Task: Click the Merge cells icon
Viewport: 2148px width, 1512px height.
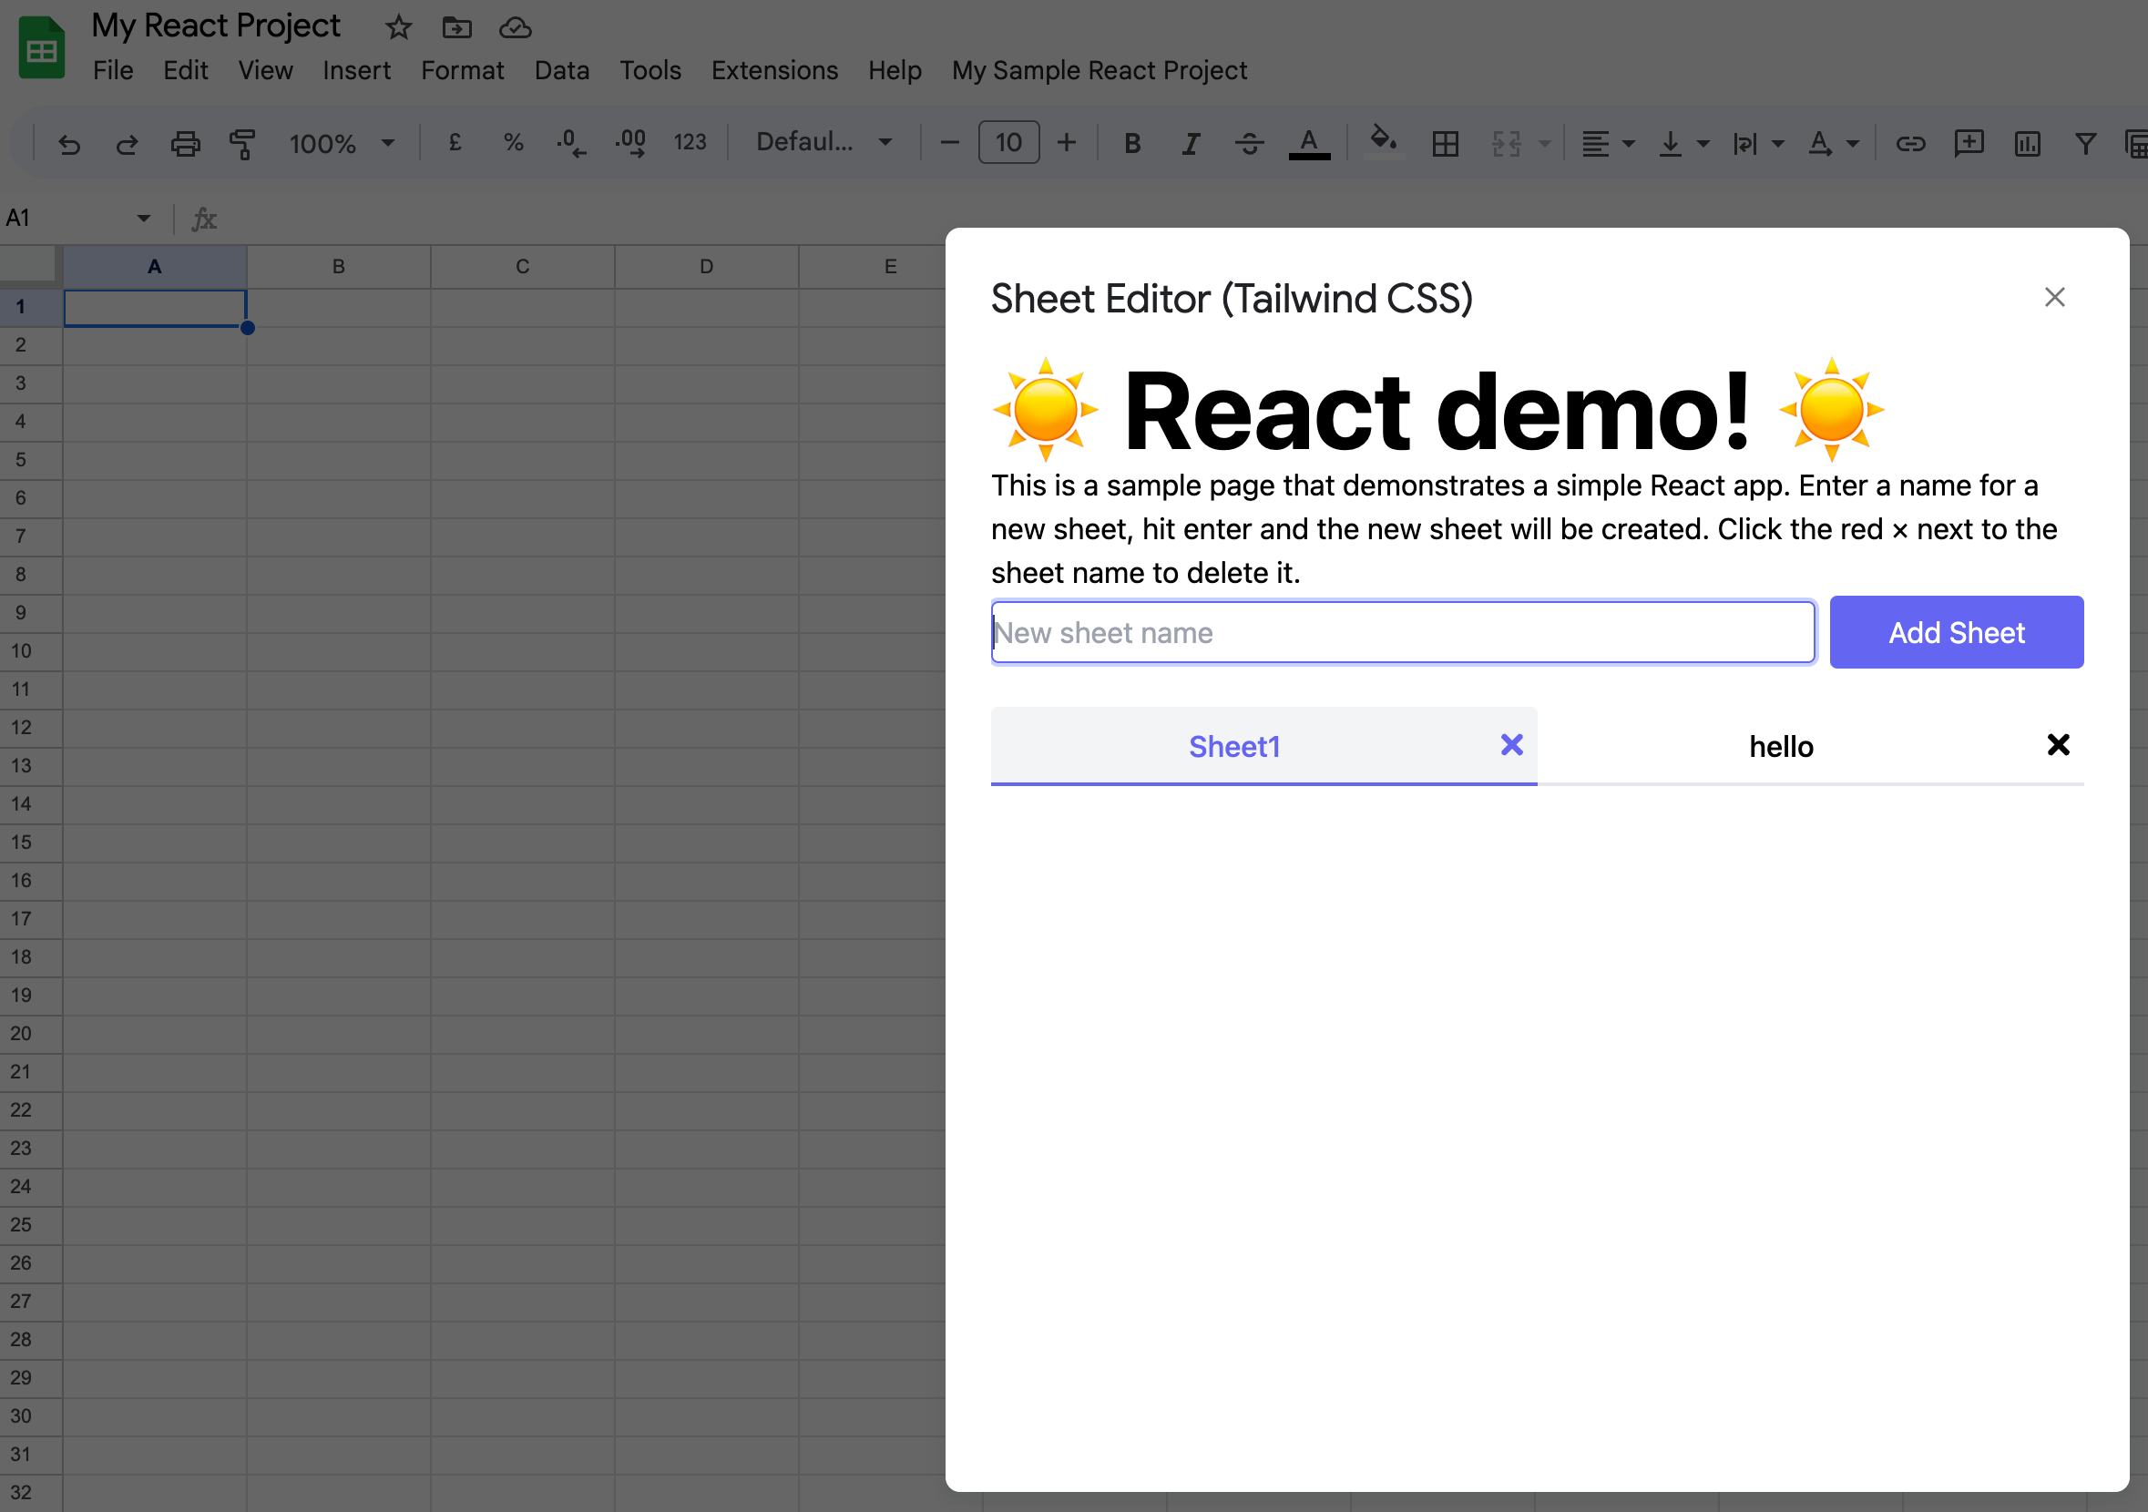Action: (1506, 143)
